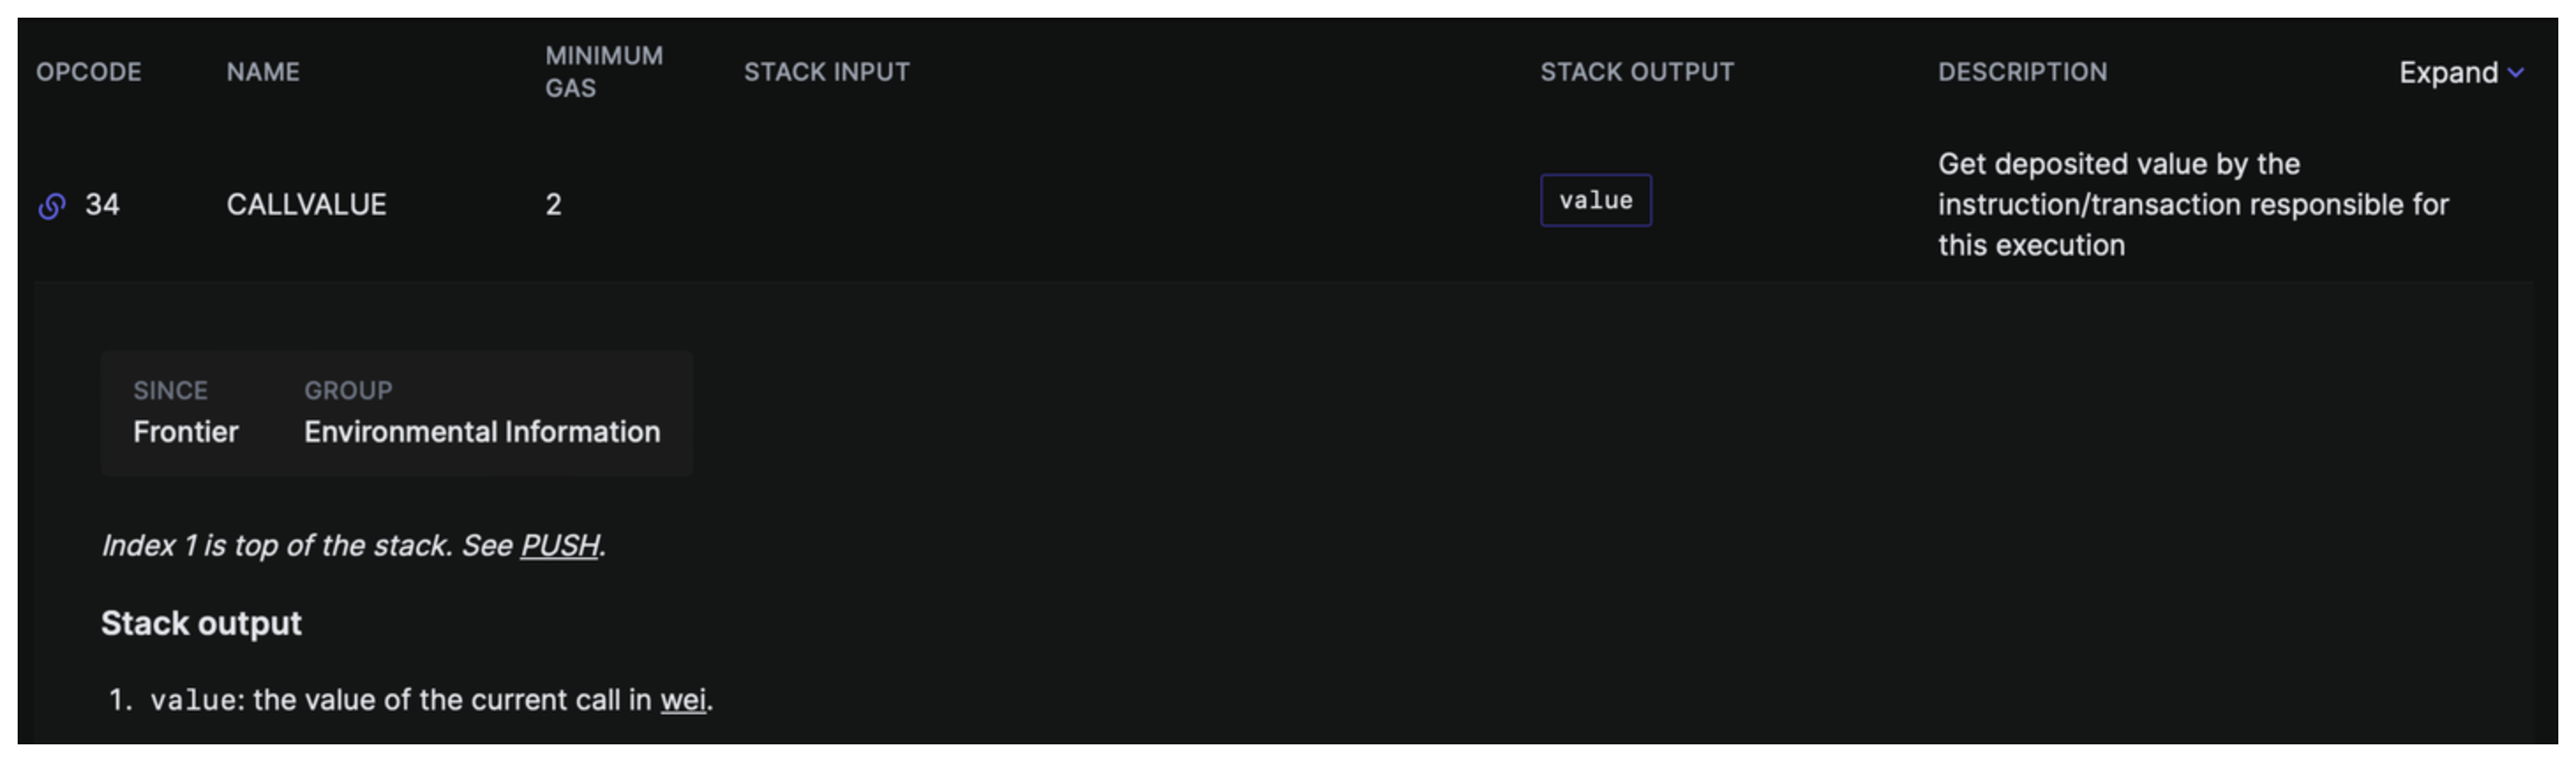Select the OPCODE column header
Image resolution: width=2576 pixels, height=762 pixels.
tap(89, 72)
